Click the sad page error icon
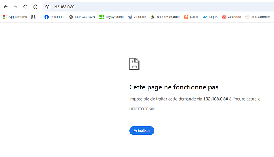 tap(134, 64)
